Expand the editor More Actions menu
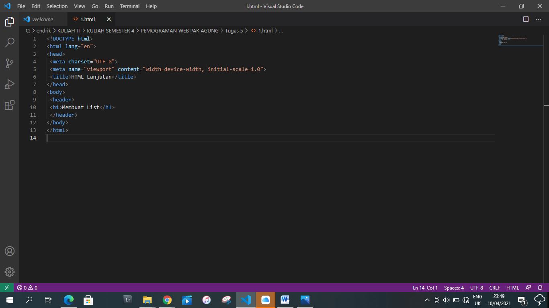The width and height of the screenshot is (549, 308). (x=539, y=19)
